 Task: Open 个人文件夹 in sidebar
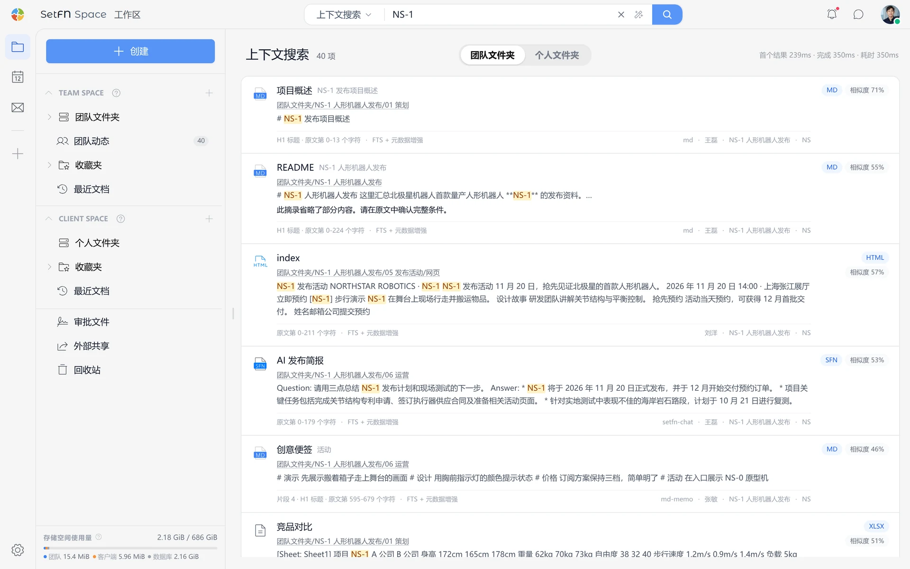click(x=130, y=243)
